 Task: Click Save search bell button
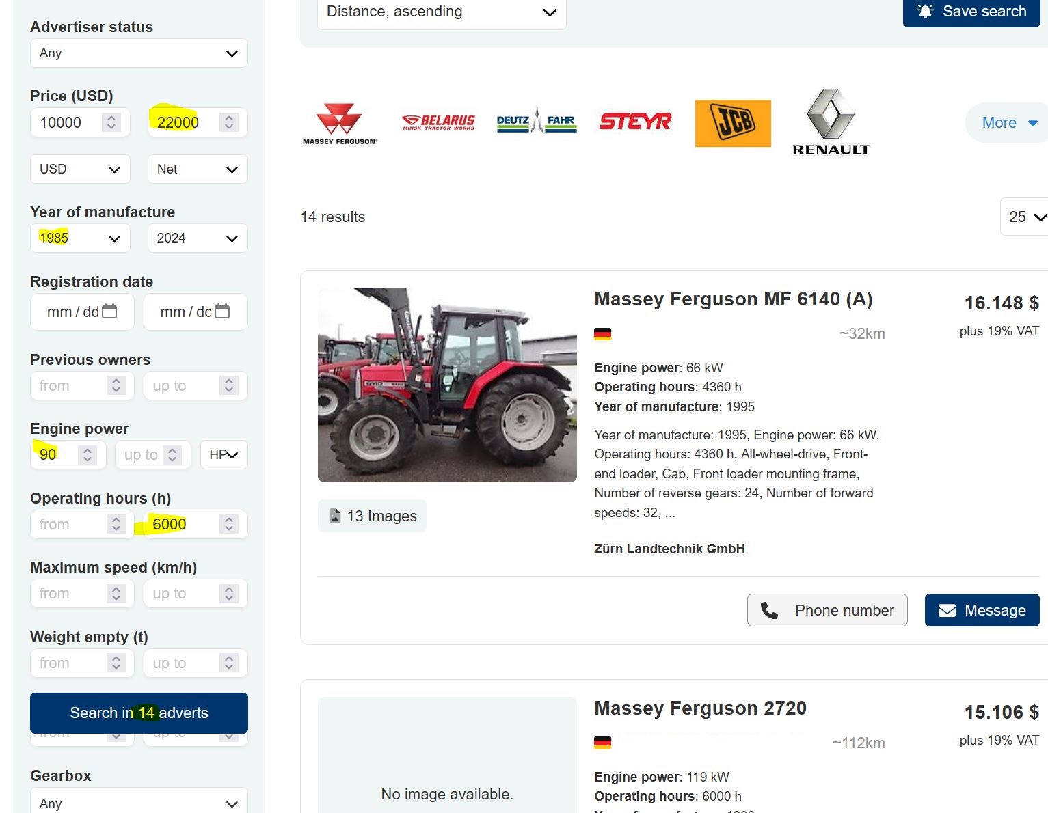point(971,12)
